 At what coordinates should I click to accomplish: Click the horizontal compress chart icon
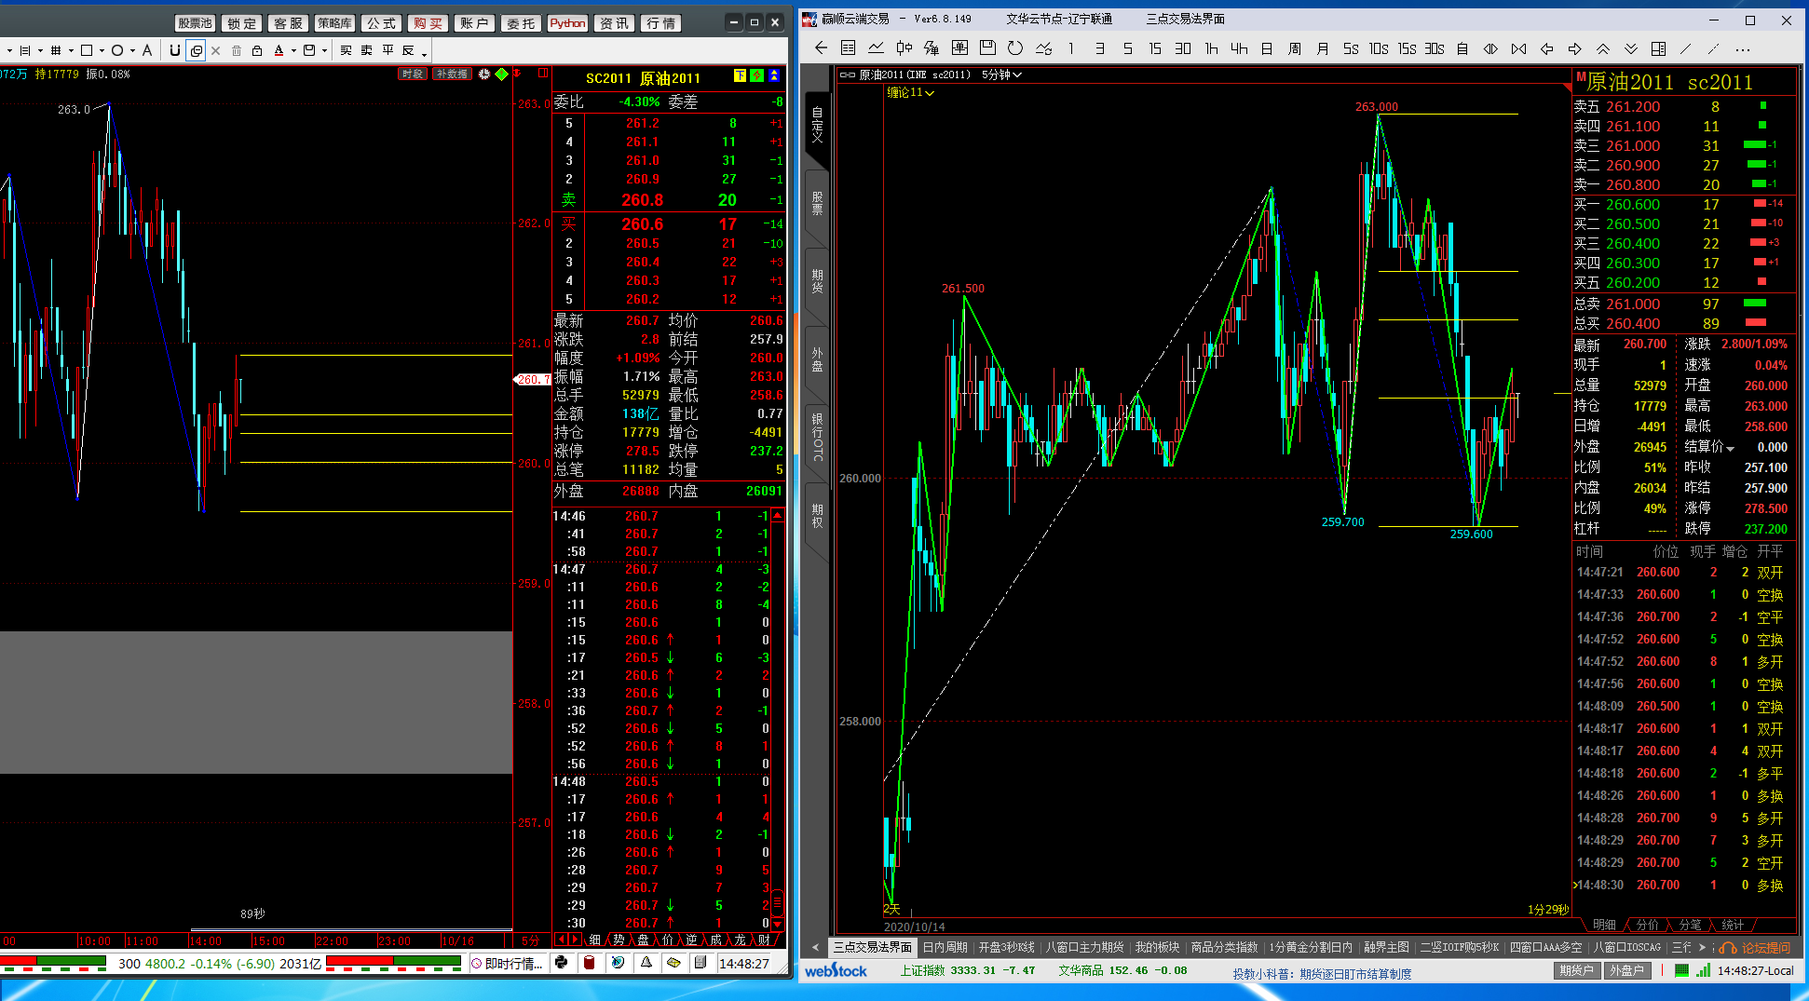1518,48
